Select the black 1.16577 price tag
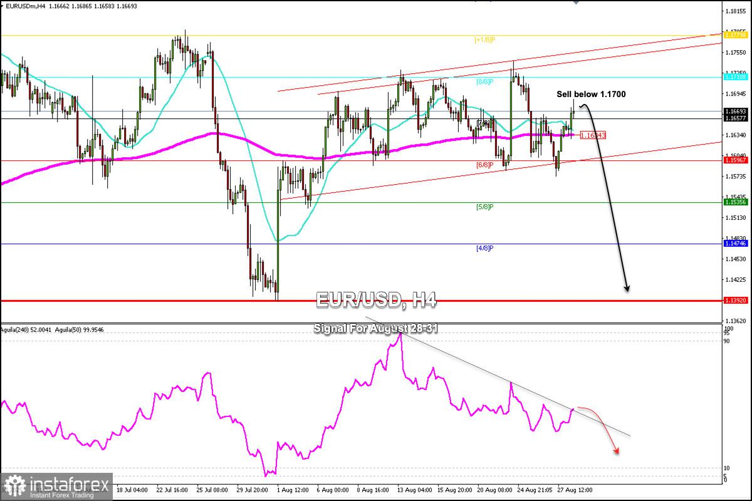The image size is (752, 501). [x=736, y=118]
